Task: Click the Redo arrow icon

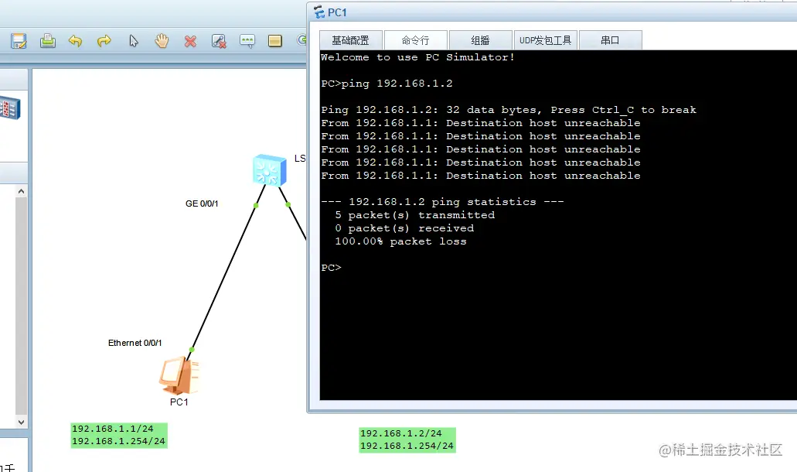Action: point(104,41)
